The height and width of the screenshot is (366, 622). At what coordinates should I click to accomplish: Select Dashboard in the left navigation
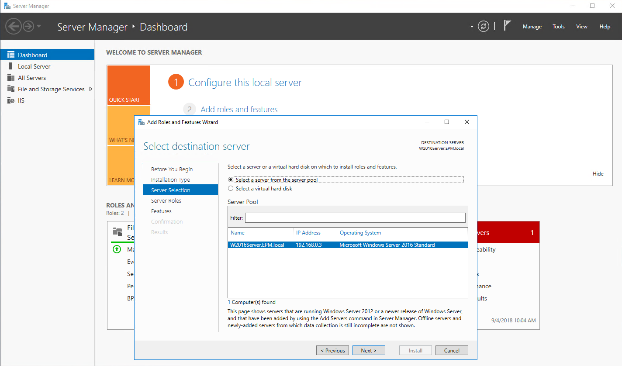(47, 55)
